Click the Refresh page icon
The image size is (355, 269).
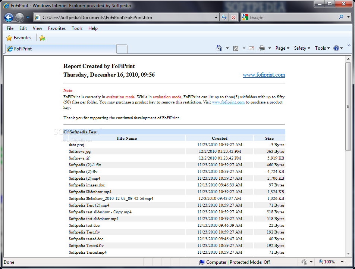click(224, 18)
